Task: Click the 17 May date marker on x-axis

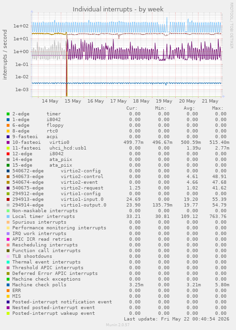Action: (118, 101)
